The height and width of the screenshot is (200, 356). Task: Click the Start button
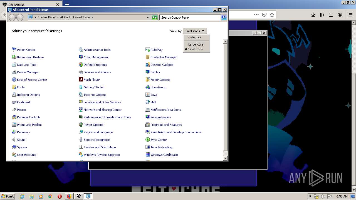[8, 196]
